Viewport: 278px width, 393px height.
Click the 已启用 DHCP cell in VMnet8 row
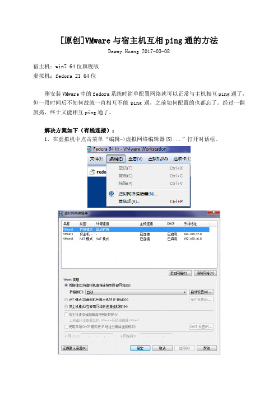point(172,239)
